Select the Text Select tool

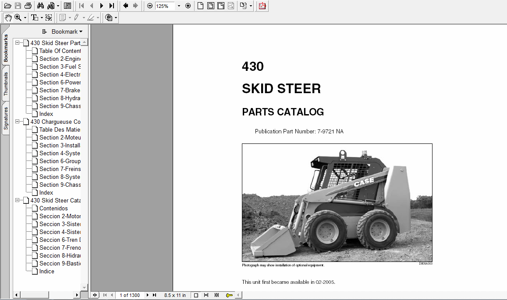pyautogui.click(x=34, y=18)
